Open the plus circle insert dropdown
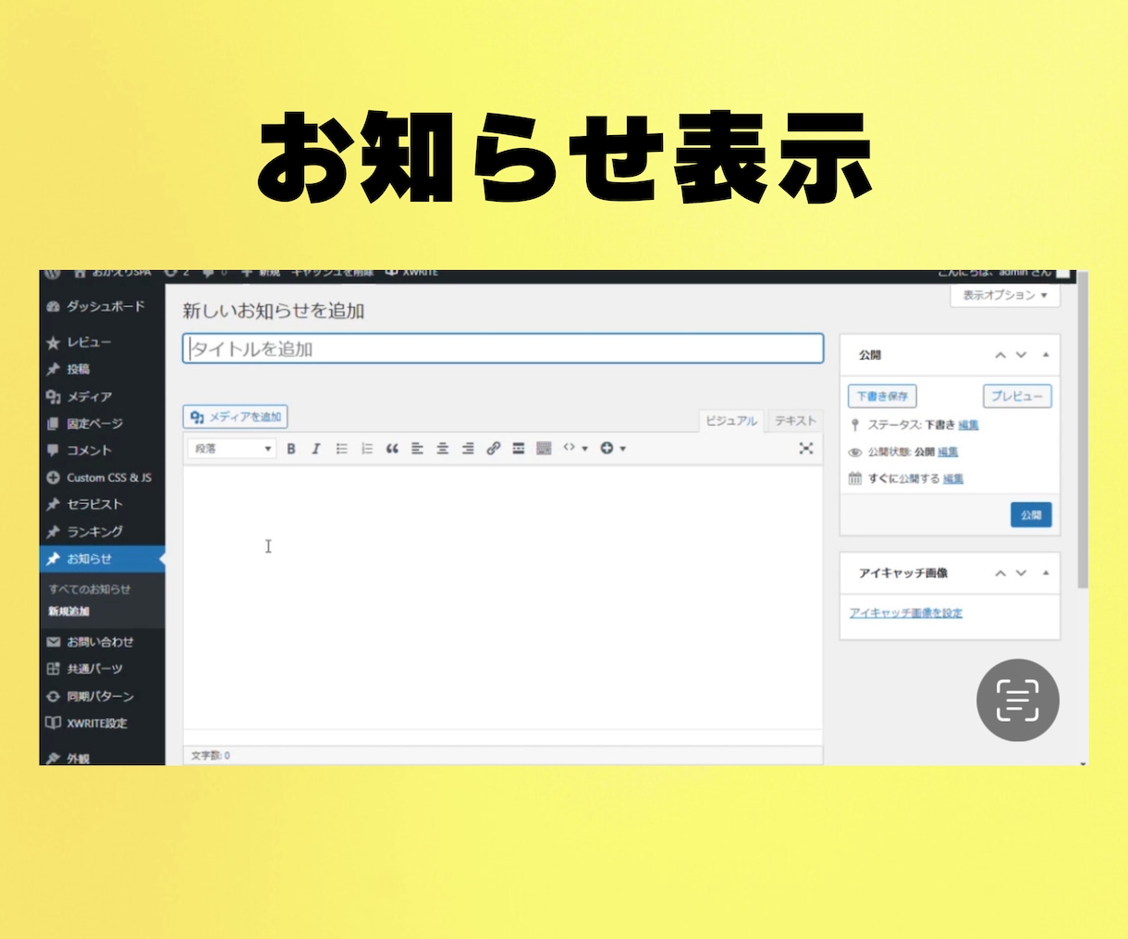This screenshot has width=1128, height=939. (x=613, y=449)
